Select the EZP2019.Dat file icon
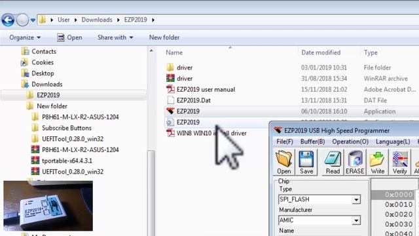This screenshot has height=236, width=419. (170, 100)
